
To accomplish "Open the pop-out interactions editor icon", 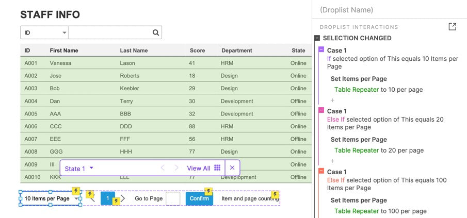I will (x=452, y=27).
